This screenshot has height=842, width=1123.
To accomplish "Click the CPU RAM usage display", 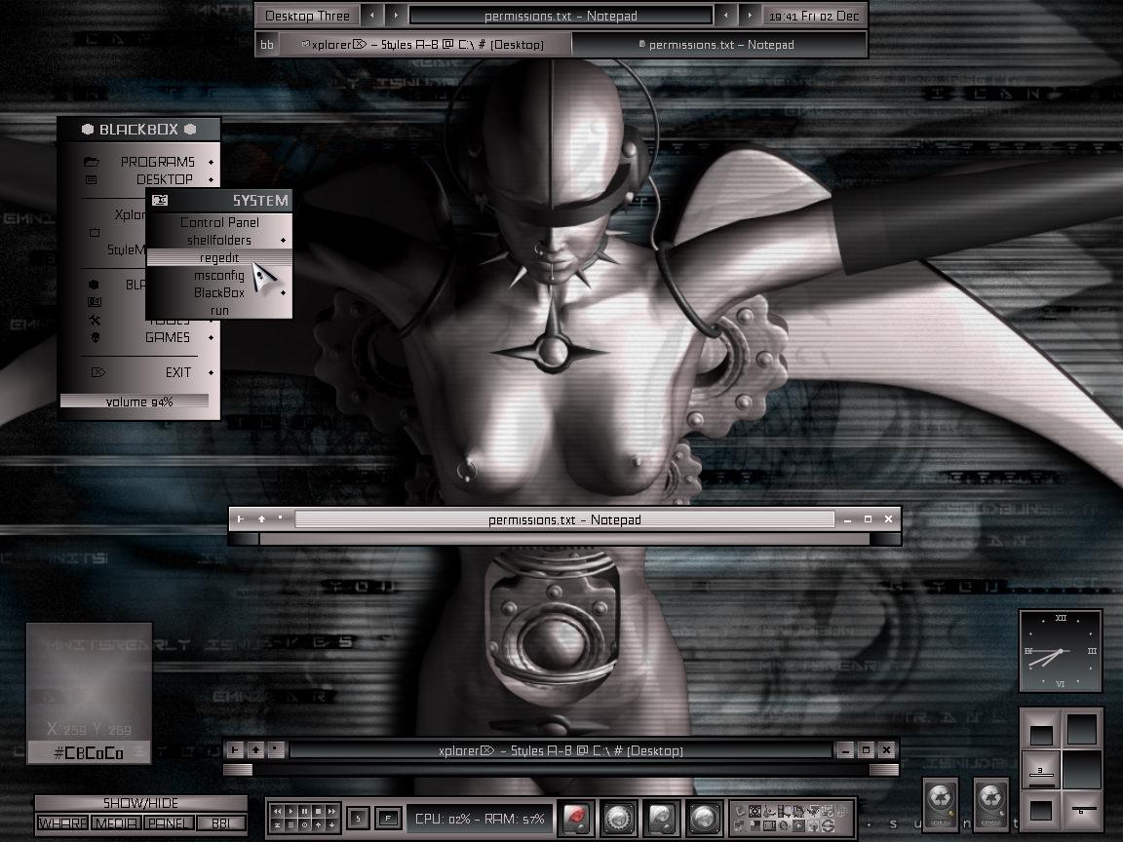I will tap(480, 819).
